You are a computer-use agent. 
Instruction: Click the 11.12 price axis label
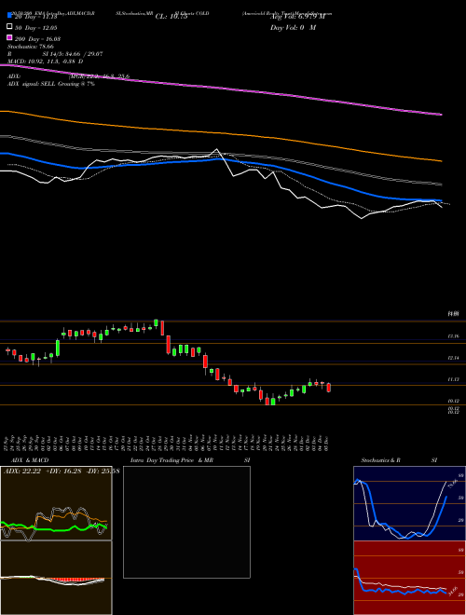coord(454,379)
